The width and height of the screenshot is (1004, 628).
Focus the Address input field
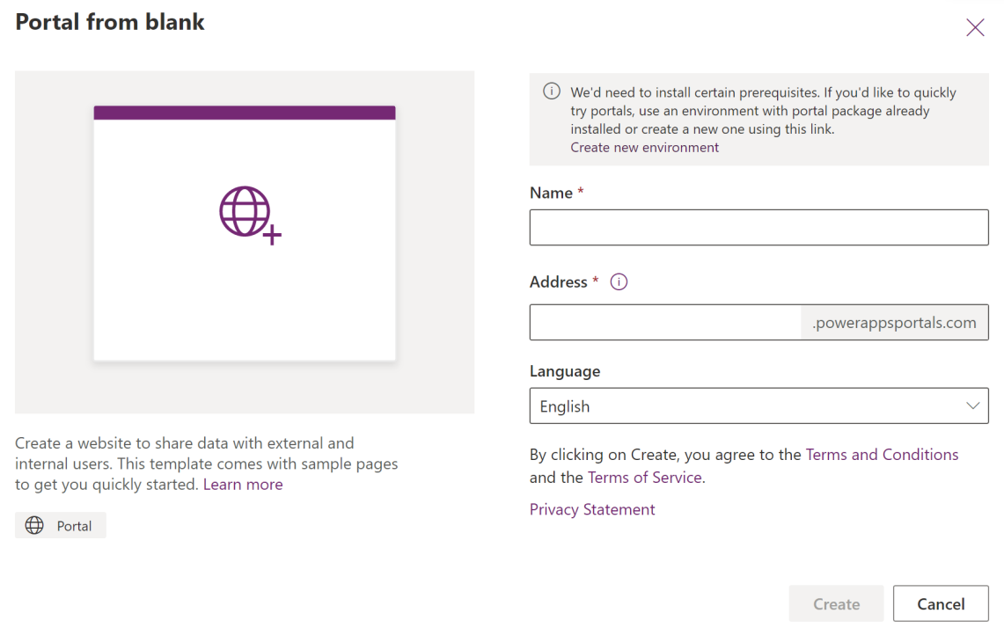pyautogui.click(x=665, y=322)
